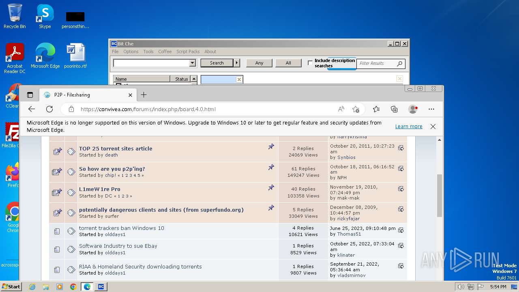
Task: Go back using Edge's back arrow
Action: 32,109
